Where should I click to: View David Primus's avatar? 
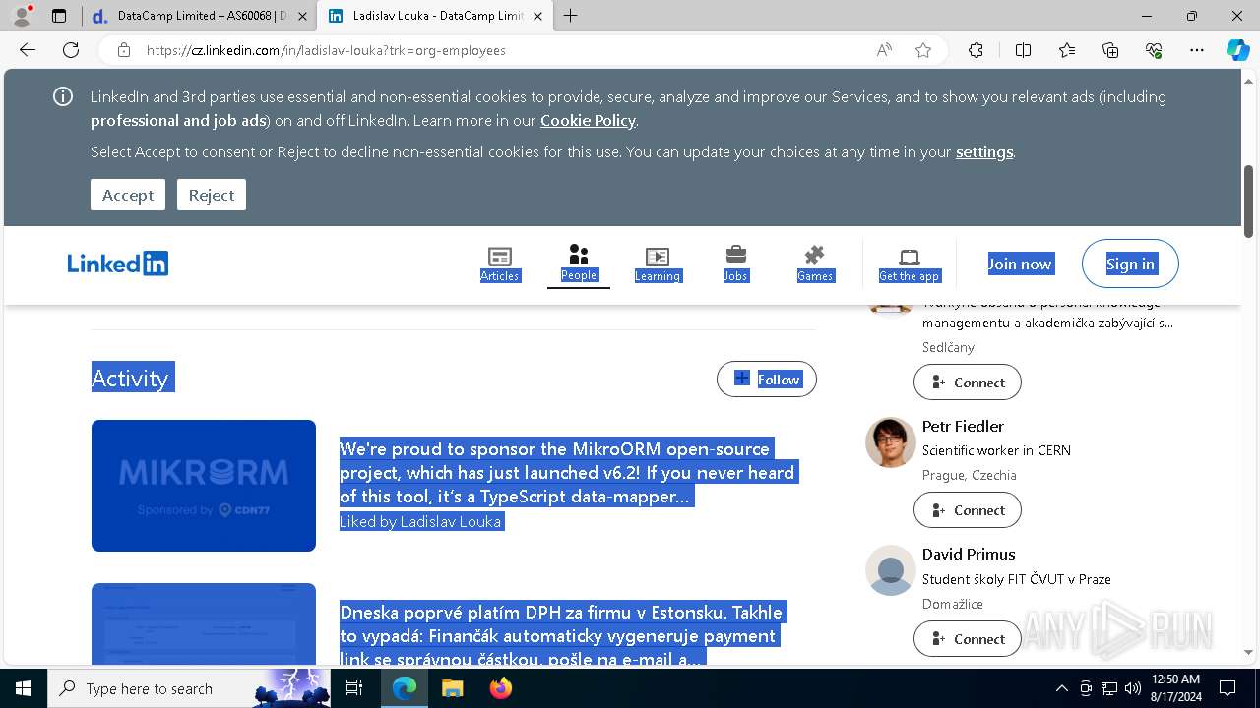891,570
